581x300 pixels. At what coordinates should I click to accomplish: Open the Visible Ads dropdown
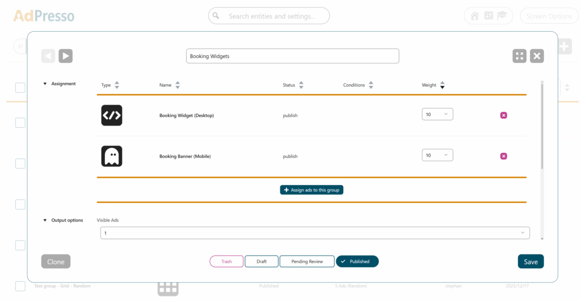click(315, 233)
